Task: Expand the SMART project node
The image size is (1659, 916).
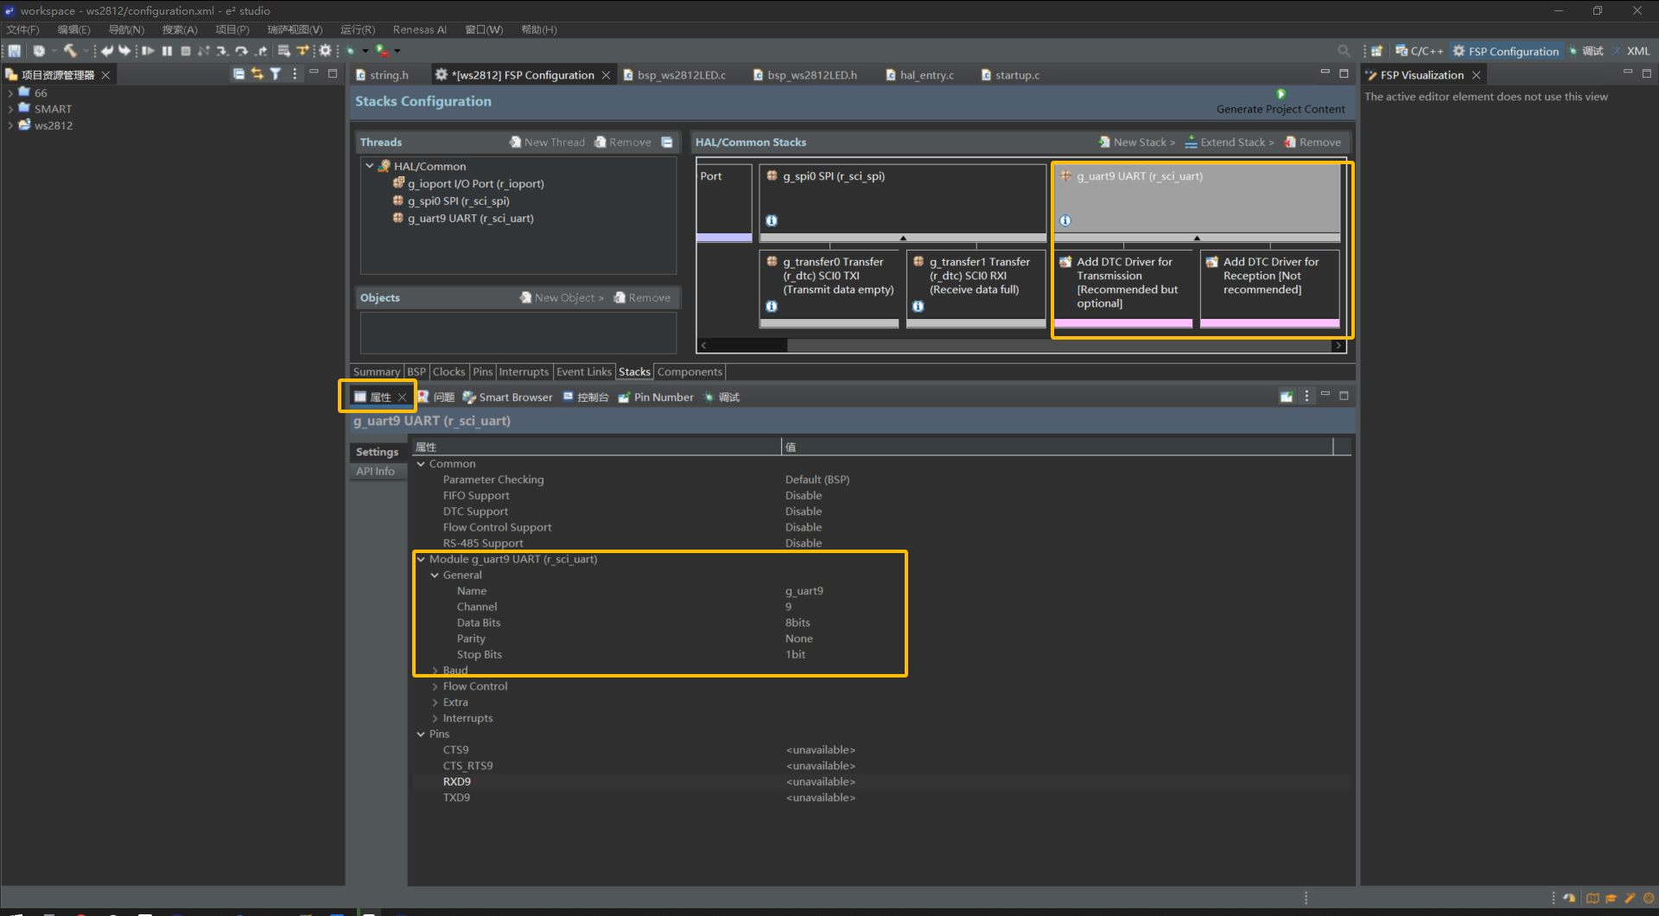Action: 10,109
